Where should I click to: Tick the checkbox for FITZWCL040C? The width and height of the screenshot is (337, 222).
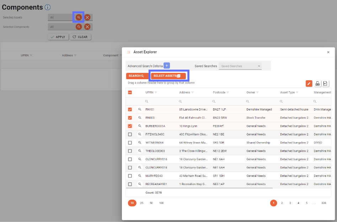point(130,134)
